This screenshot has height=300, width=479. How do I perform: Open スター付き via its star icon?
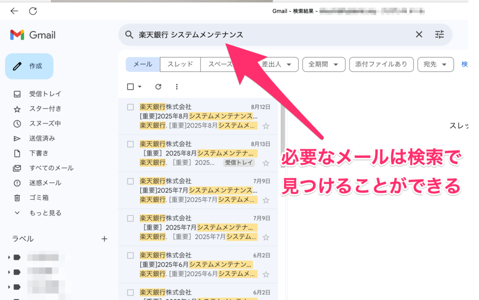coord(17,109)
